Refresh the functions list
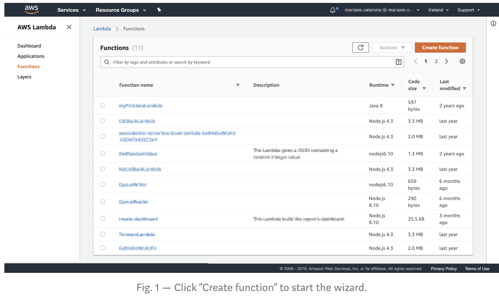Screen dimensions: 499x299 (x=361, y=48)
